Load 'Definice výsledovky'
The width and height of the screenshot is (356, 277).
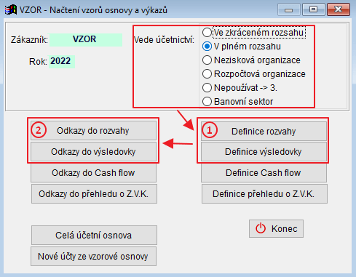point(264,152)
